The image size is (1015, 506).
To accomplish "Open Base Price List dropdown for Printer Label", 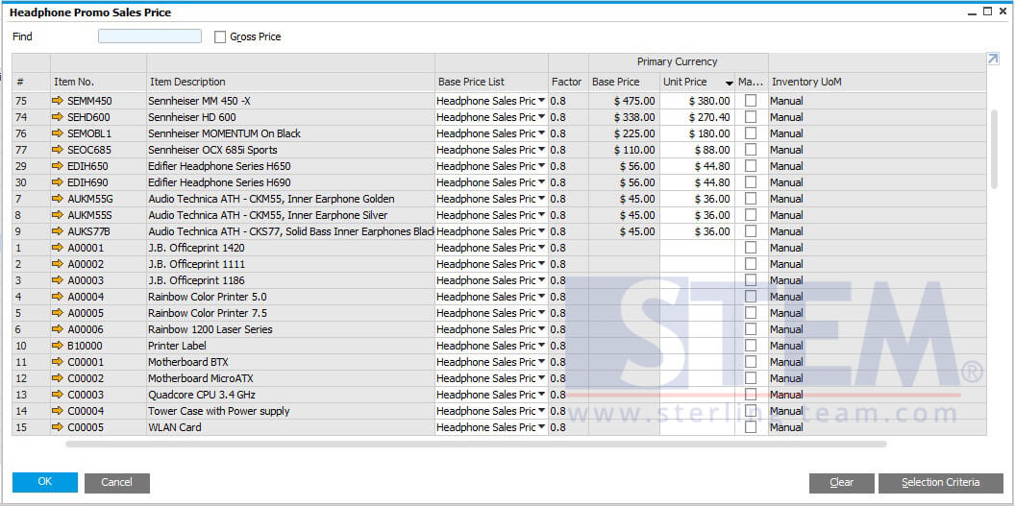I will (541, 346).
